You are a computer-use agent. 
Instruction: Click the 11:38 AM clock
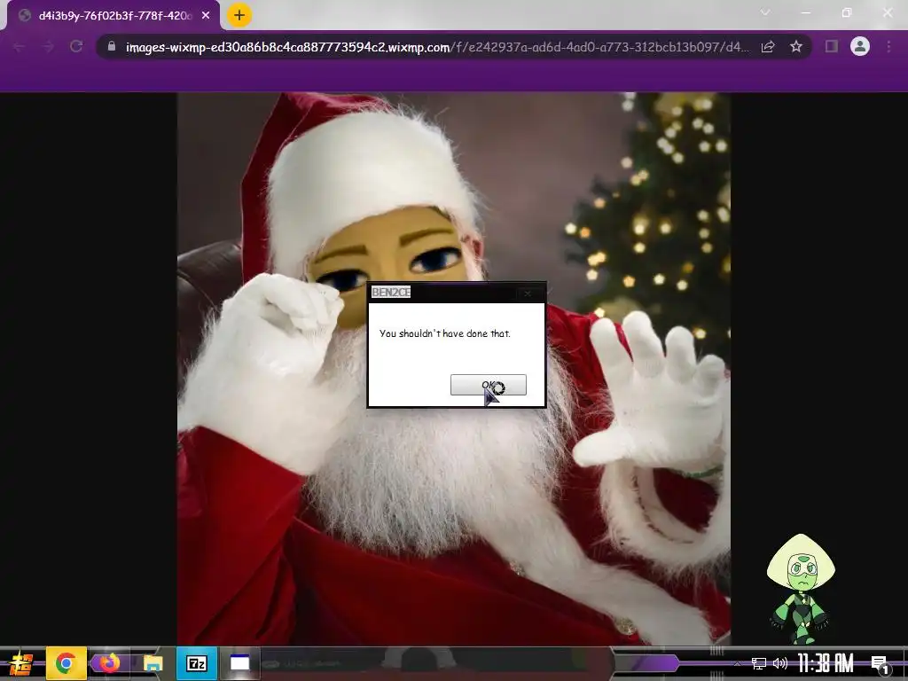click(x=826, y=663)
